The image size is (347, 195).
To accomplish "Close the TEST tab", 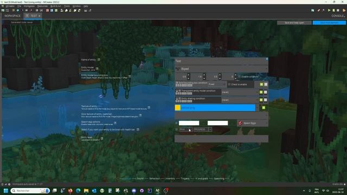I will click(40, 16).
